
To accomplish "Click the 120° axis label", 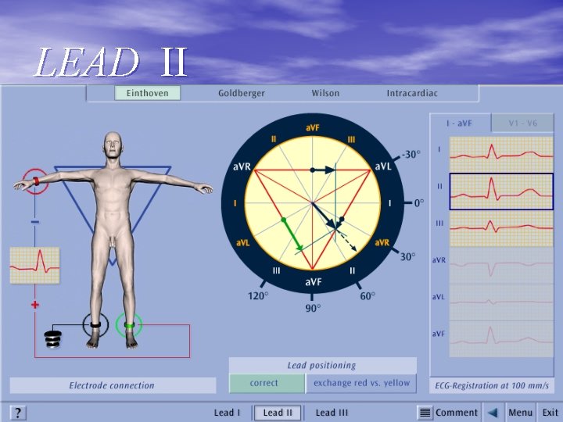I will coord(258,296).
